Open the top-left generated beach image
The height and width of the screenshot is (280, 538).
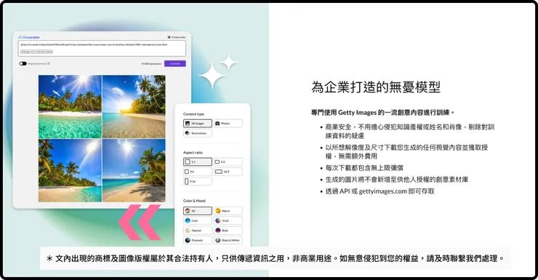click(x=70, y=107)
